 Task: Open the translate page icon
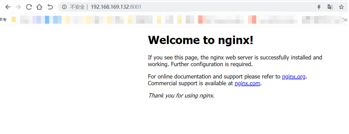[x=330, y=7]
